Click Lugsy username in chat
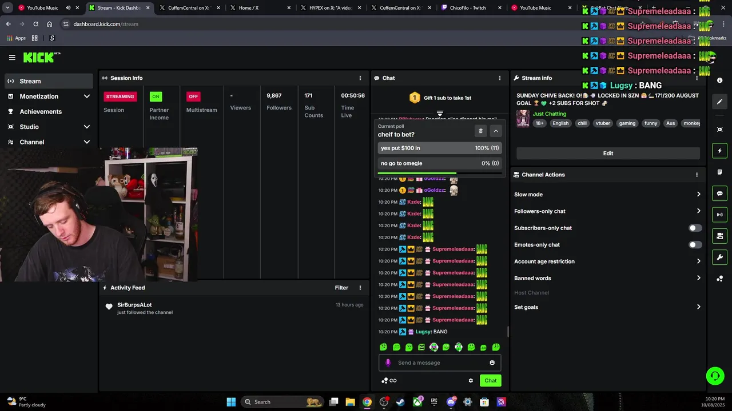This screenshot has width=732, height=411. 423,332
